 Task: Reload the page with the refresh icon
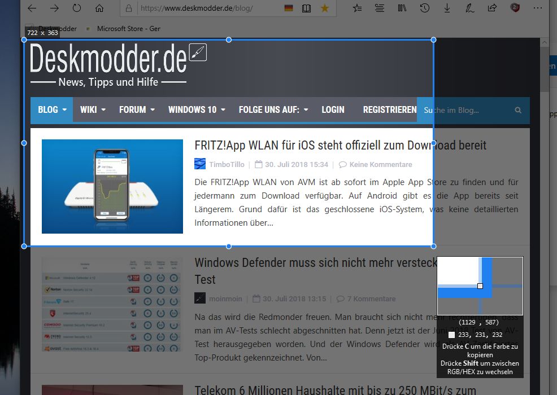coord(77,8)
